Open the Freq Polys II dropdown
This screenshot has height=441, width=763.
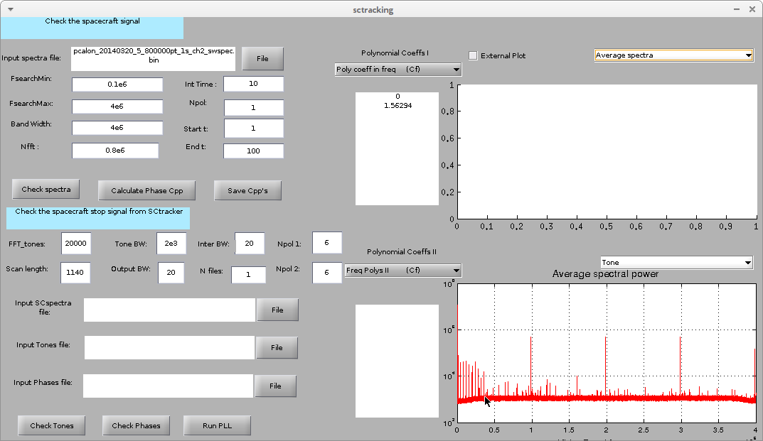(402, 271)
